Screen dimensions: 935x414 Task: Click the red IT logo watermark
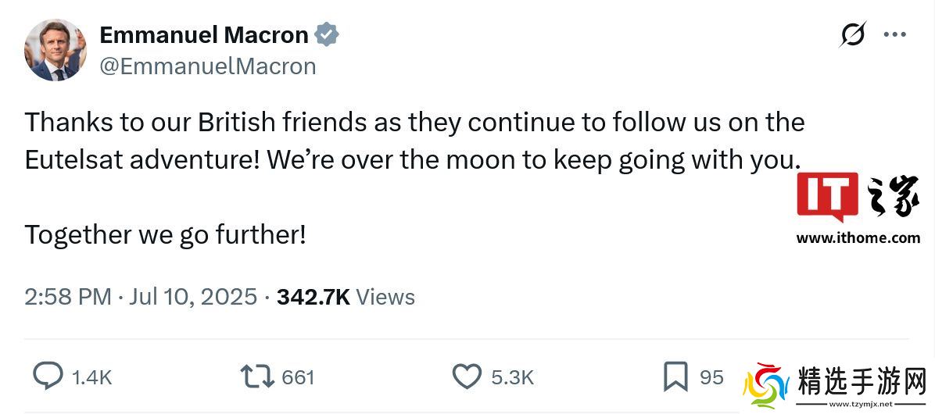(x=827, y=195)
